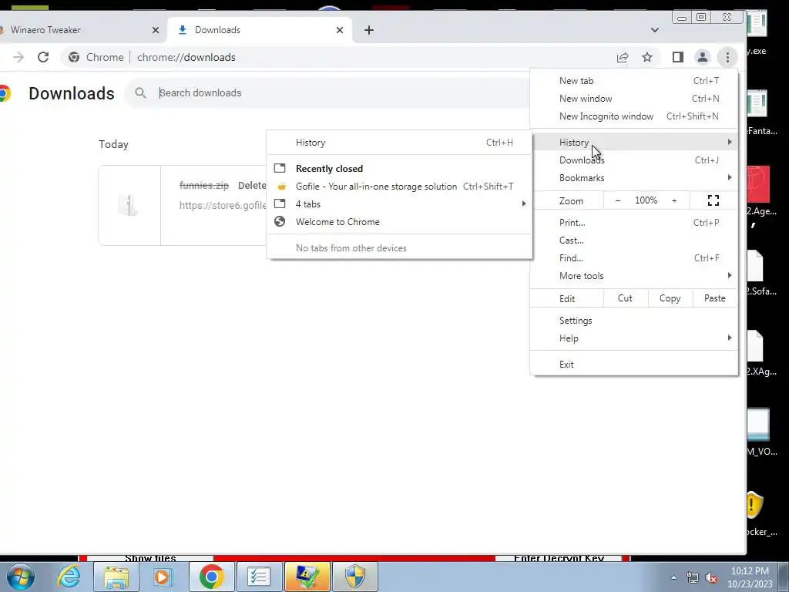Click the Enter Decrypt Key button
This screenshot has width=789, height=592.
coord(559,558)
